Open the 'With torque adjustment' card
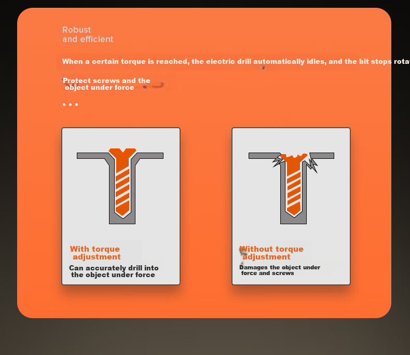 (121, 206)
